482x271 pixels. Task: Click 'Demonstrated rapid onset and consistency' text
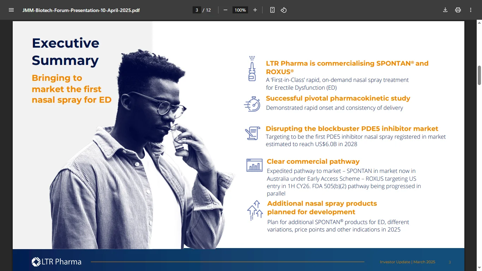coord(335,108)
